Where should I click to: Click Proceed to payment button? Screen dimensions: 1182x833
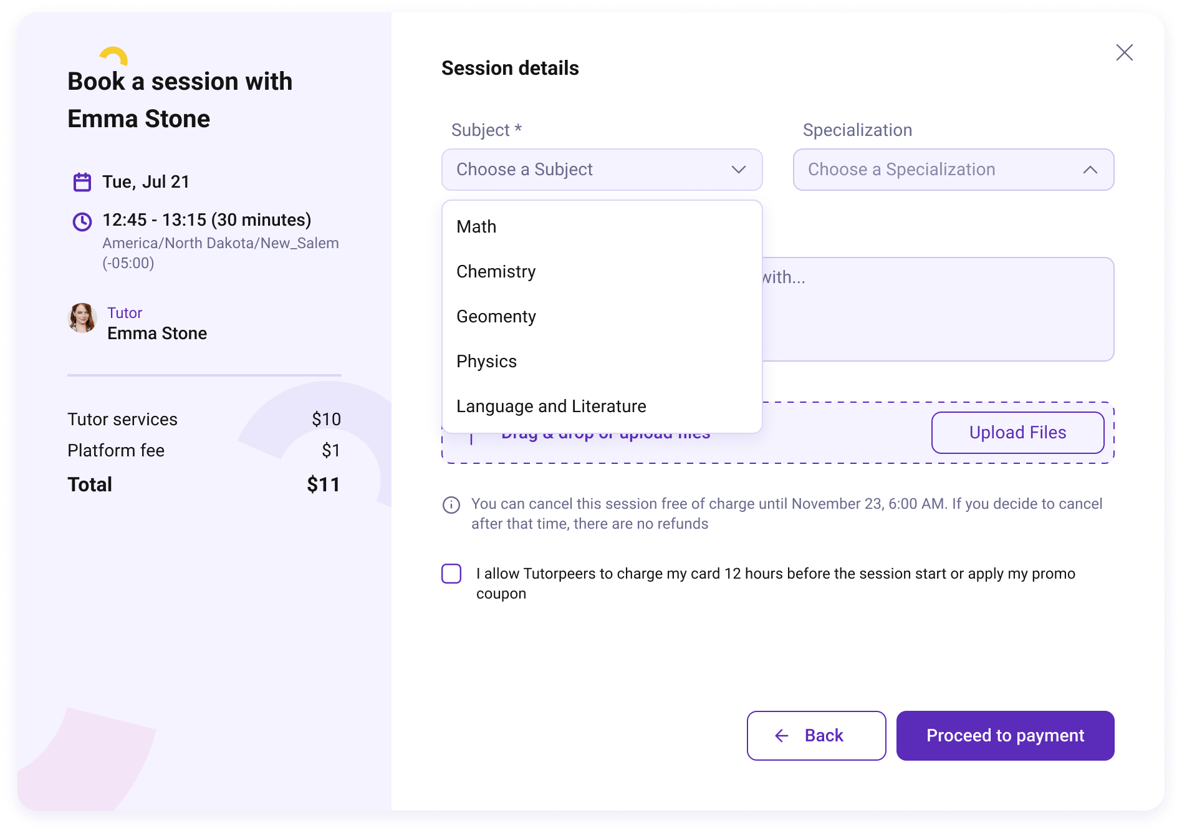(x=1005, y=736)
